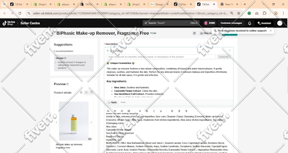Image resolution: width=288 pixels, height=153 pixels.
Task: Open the profile avatar menu
Action: [280, 23]
